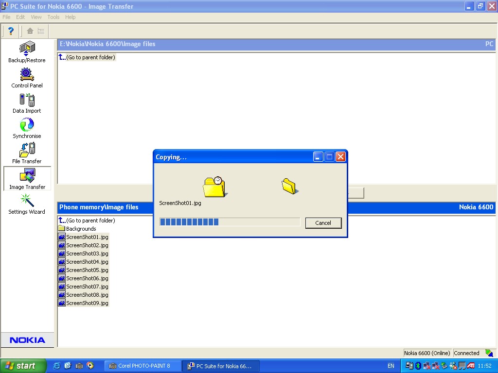Click the source folder icon in Copying dialog
This screenshot has width=498, height=373.
214,186
